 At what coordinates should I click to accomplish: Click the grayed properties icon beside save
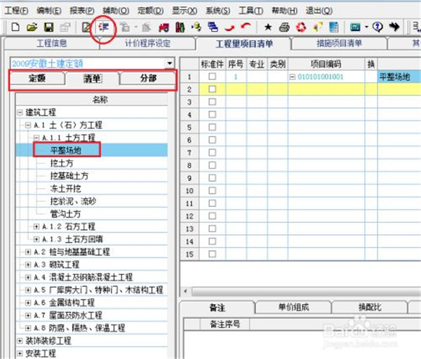point(65,27)
